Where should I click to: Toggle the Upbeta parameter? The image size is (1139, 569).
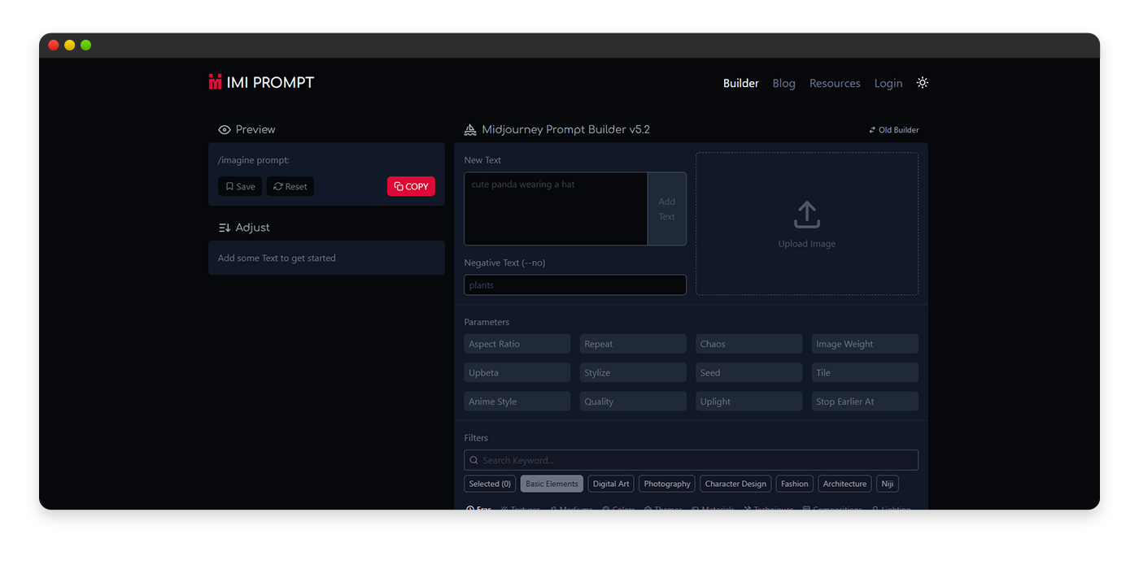517,372
